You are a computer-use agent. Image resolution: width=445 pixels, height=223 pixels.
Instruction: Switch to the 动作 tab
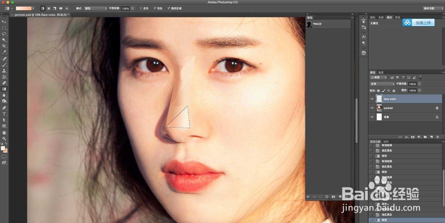coord(386,142)
